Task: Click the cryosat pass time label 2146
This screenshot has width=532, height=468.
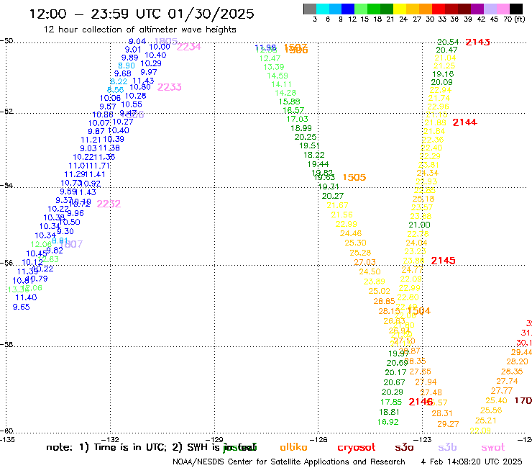Action: pos(421,402)
